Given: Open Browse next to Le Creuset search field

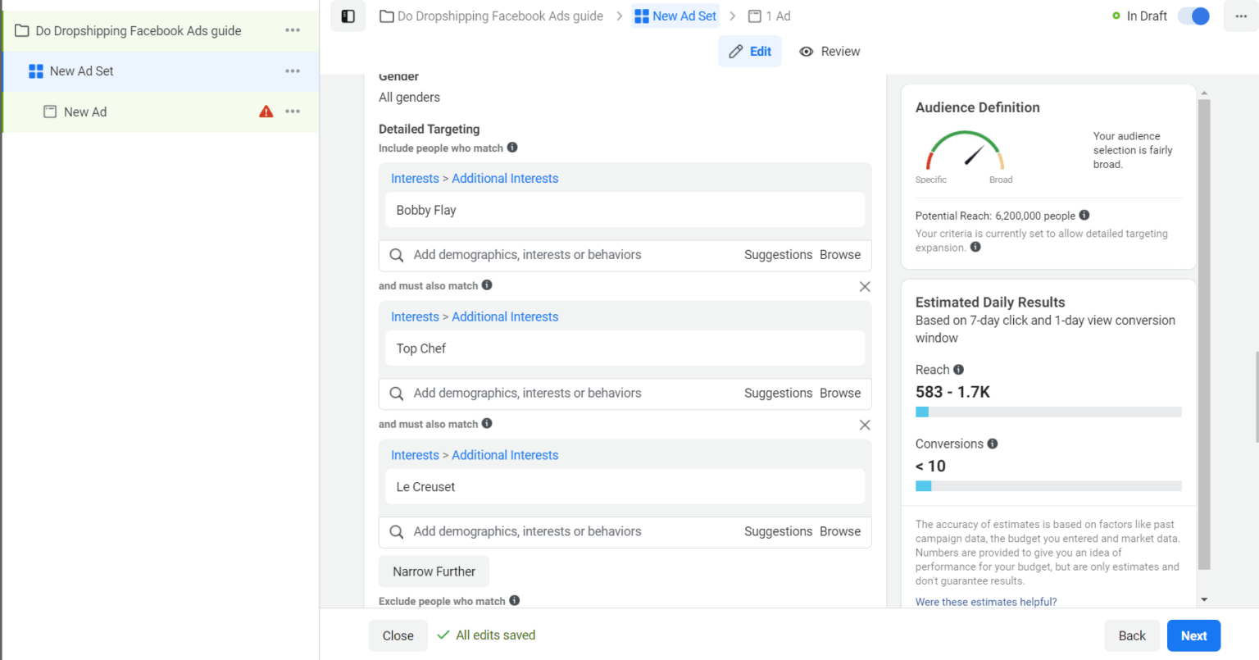Looking at the screenshot, I should tap(839, 531).
